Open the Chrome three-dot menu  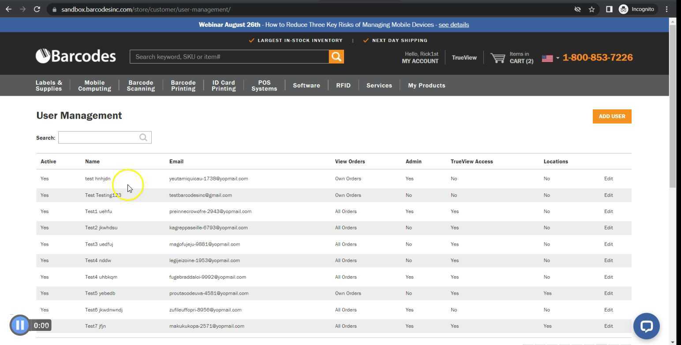click(666, 9)
